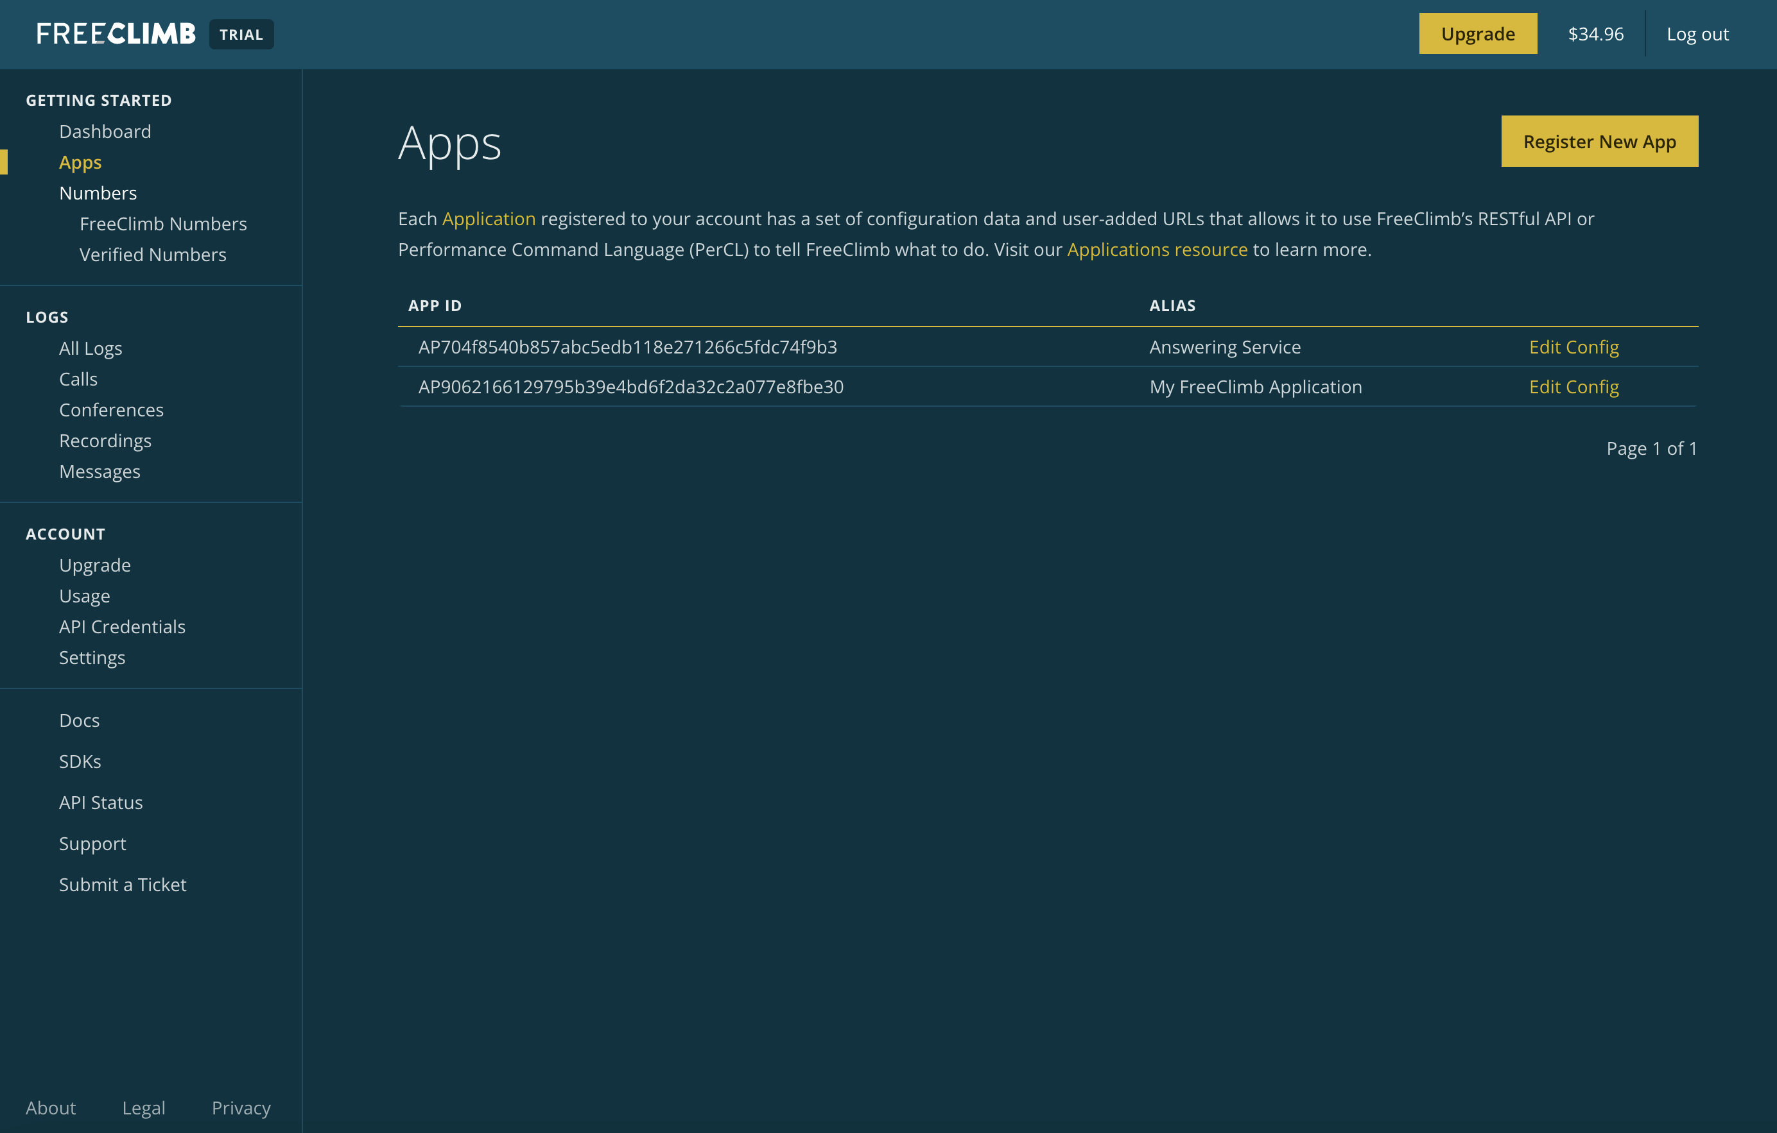The image size is (1777, 1133).
Task: Open Support link
Action: point(93,844)
